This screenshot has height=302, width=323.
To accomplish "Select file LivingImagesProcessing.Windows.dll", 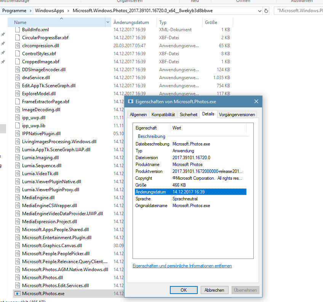I will [x=59, y=142].
